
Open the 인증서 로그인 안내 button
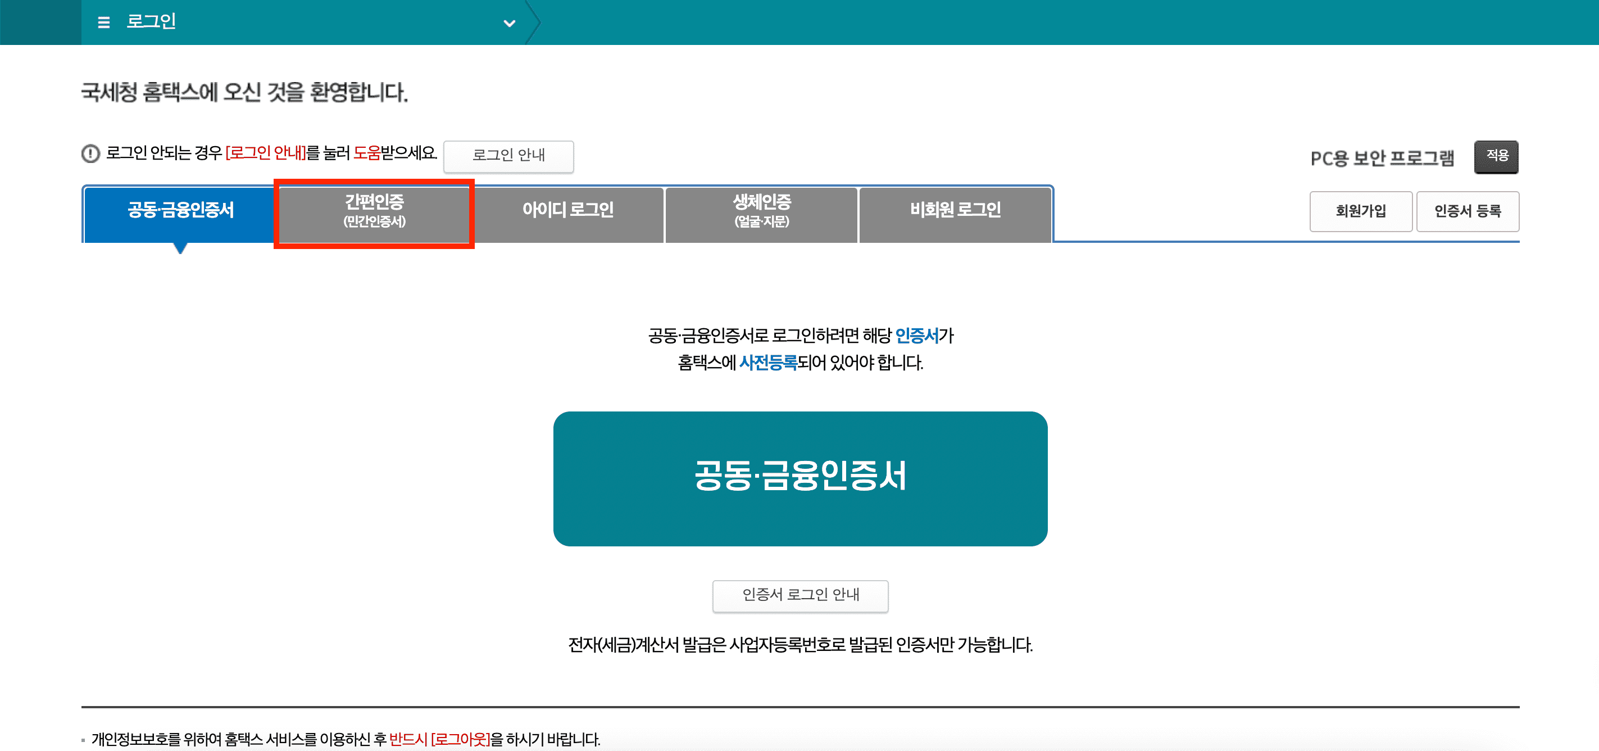coord(800,595)
